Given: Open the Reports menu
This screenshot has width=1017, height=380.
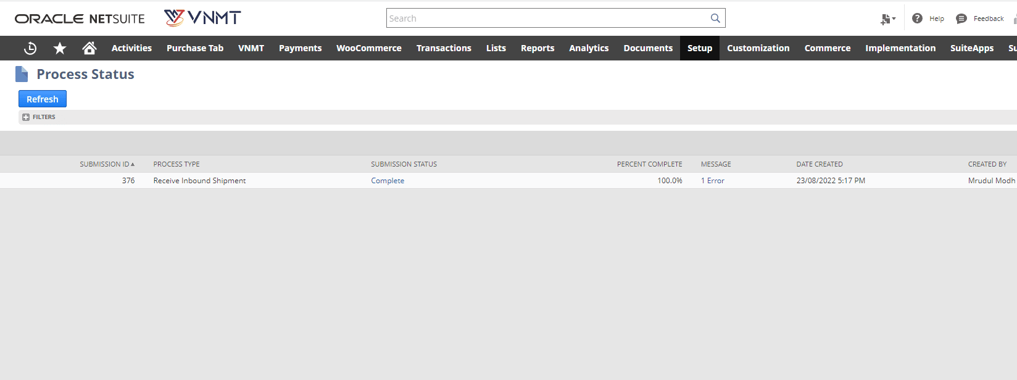Looking at the screenshot, I should coord(537,48).
